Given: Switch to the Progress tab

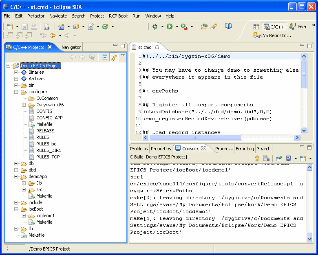Looking at the screenshot, I should click(224, 149).
